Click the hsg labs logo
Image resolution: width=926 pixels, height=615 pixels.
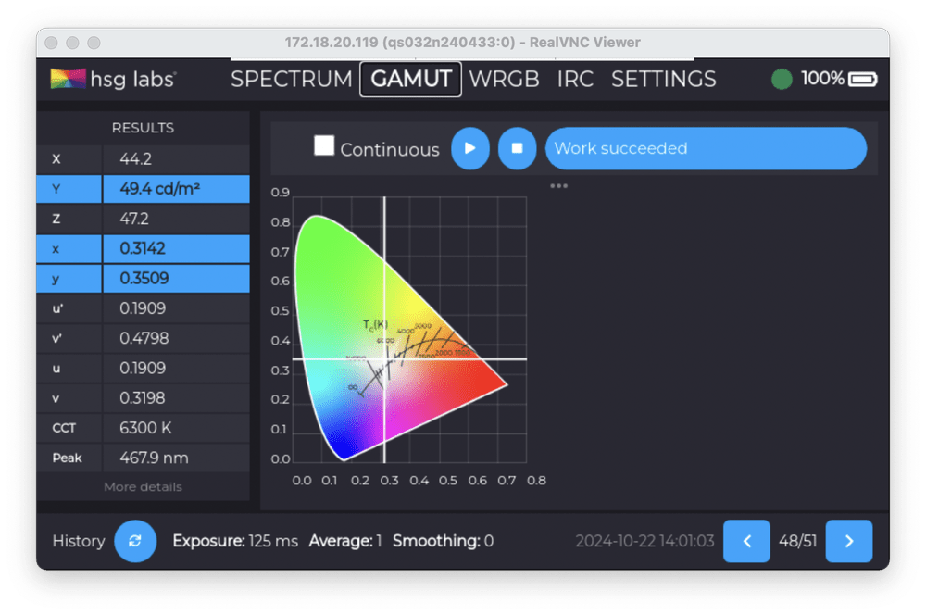(x=113, y=79)
